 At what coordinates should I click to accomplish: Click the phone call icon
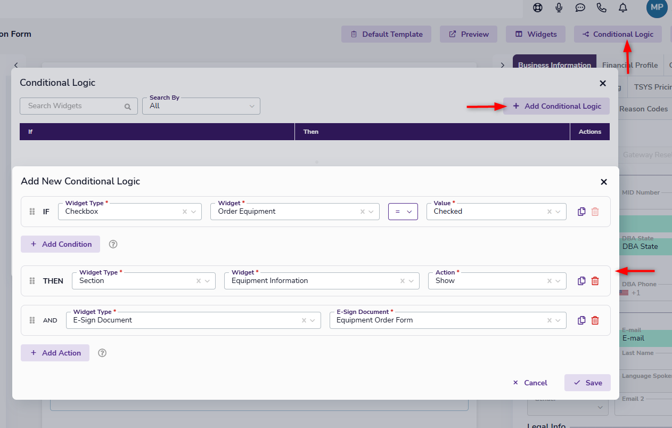(x=602, y=7)
